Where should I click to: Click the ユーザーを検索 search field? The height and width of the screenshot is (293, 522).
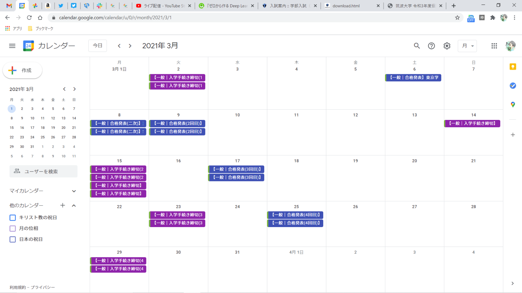pyautogui.click(x=43, y=172)
